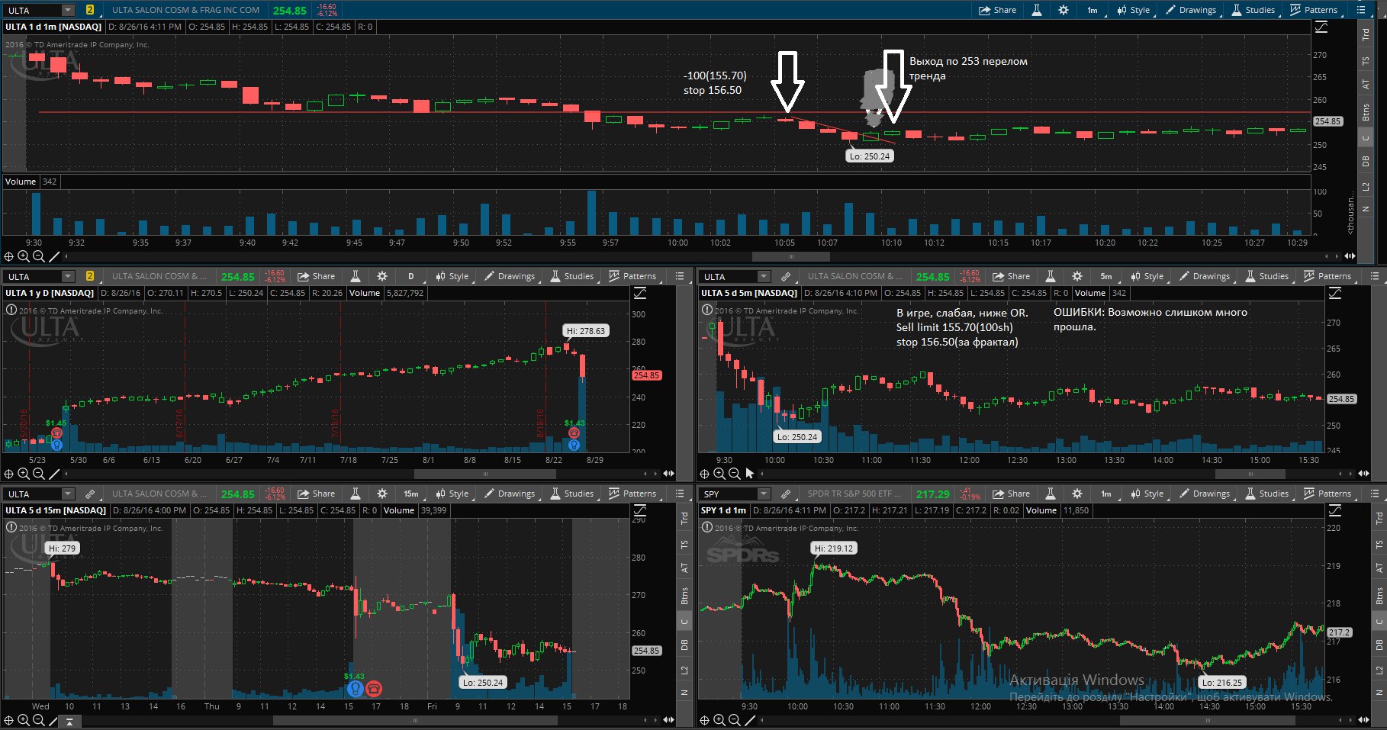This screenshot has height=730, width=1387.
Task: Open the list menu icon in top chart toolbar
Action: [x=1361, y=10]
